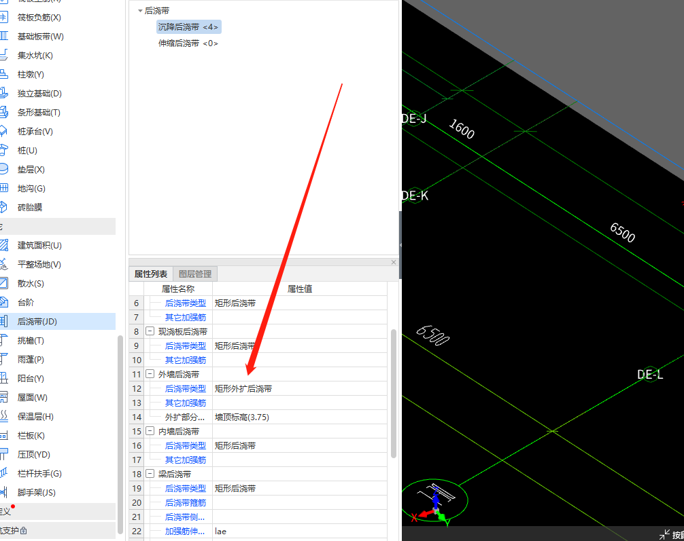Screen dimensions: 684x541
Task: Click the 属性名称 column header
Action: coord(178,288)
